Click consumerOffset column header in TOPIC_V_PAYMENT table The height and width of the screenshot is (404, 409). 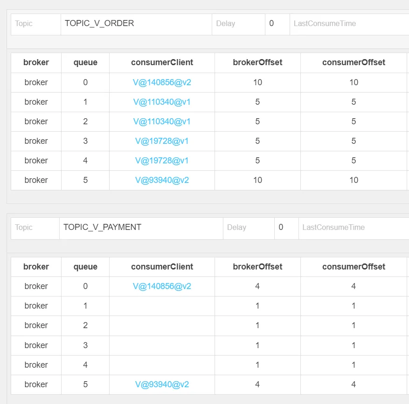click(x=354, y=267)
